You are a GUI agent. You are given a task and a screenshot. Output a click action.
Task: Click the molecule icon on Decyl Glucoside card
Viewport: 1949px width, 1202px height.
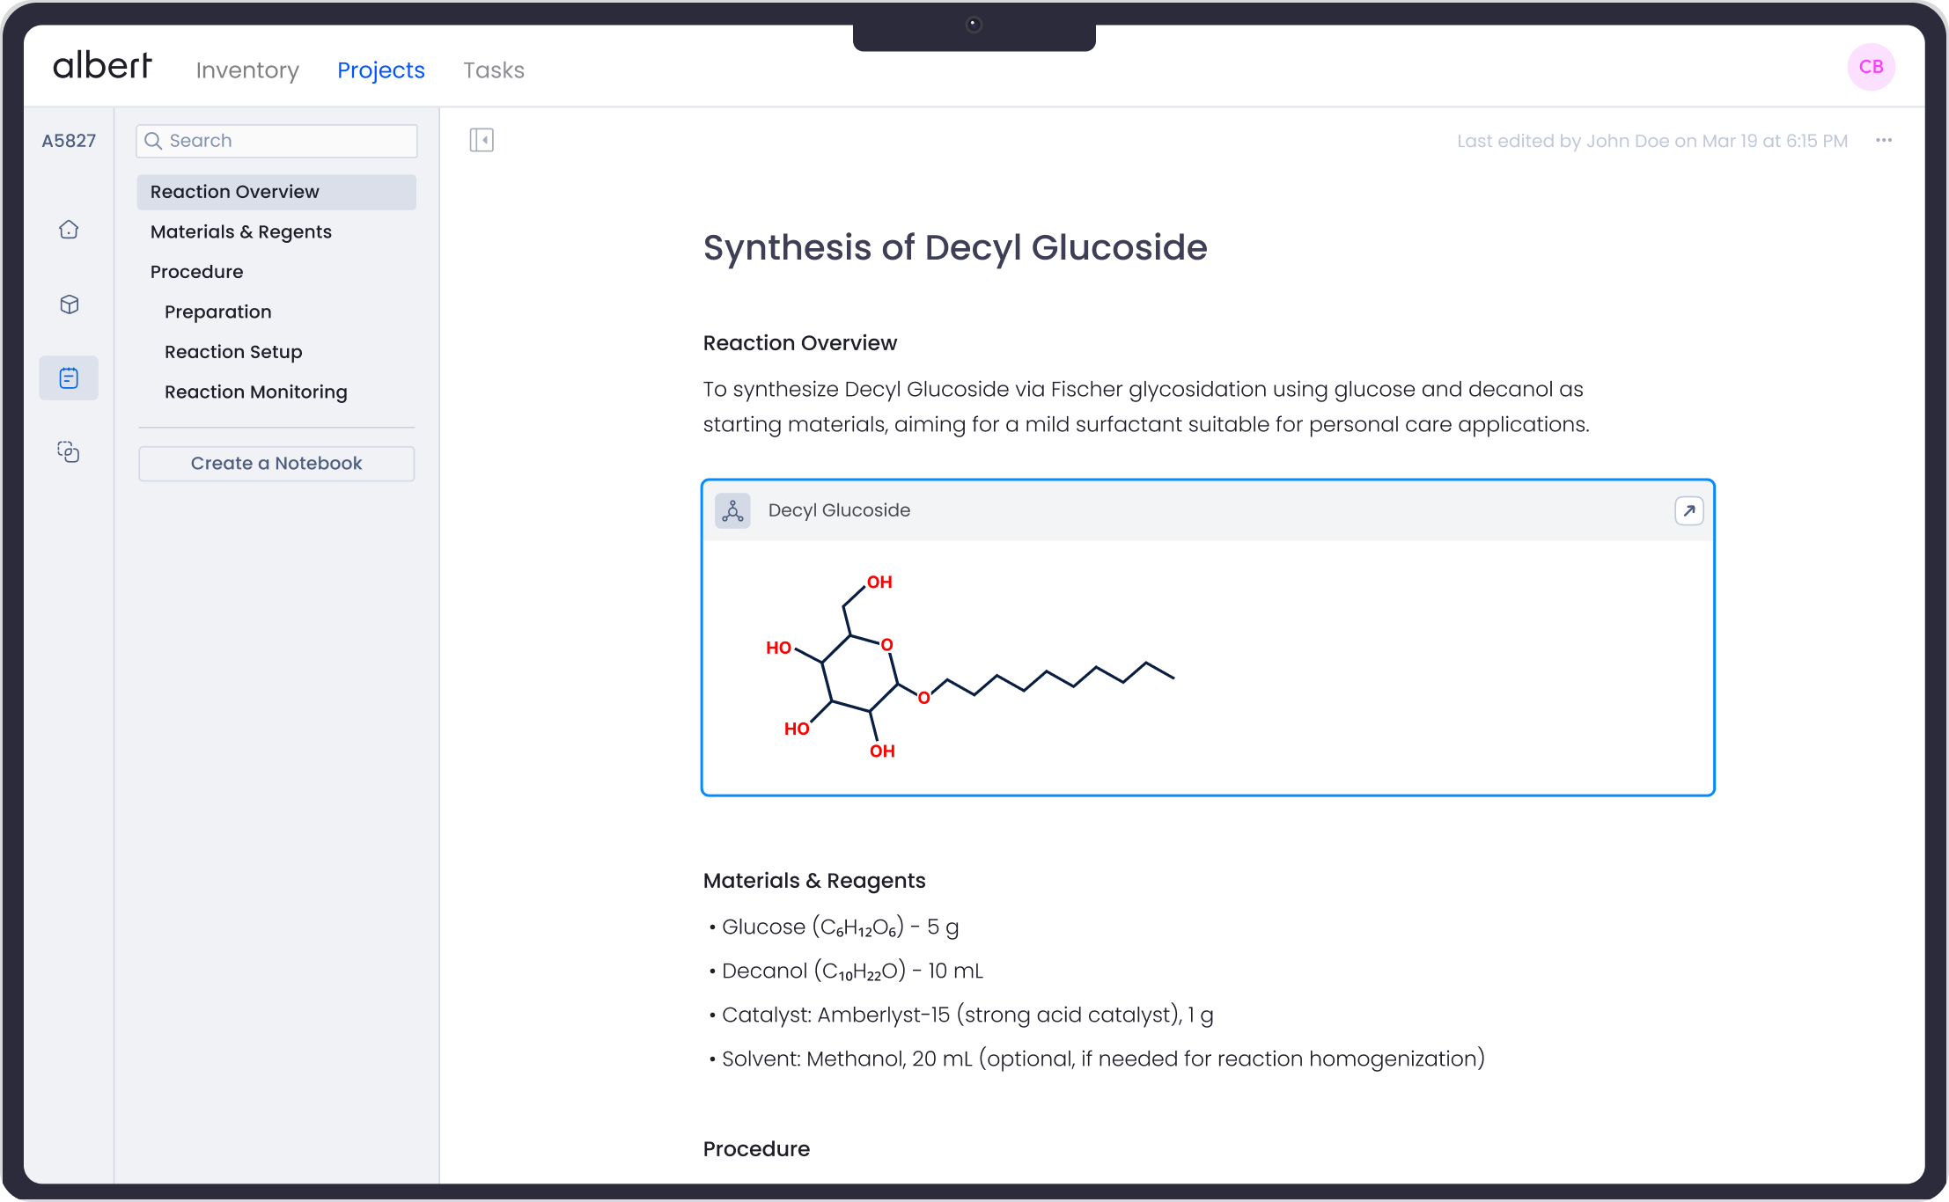(732, 510)
